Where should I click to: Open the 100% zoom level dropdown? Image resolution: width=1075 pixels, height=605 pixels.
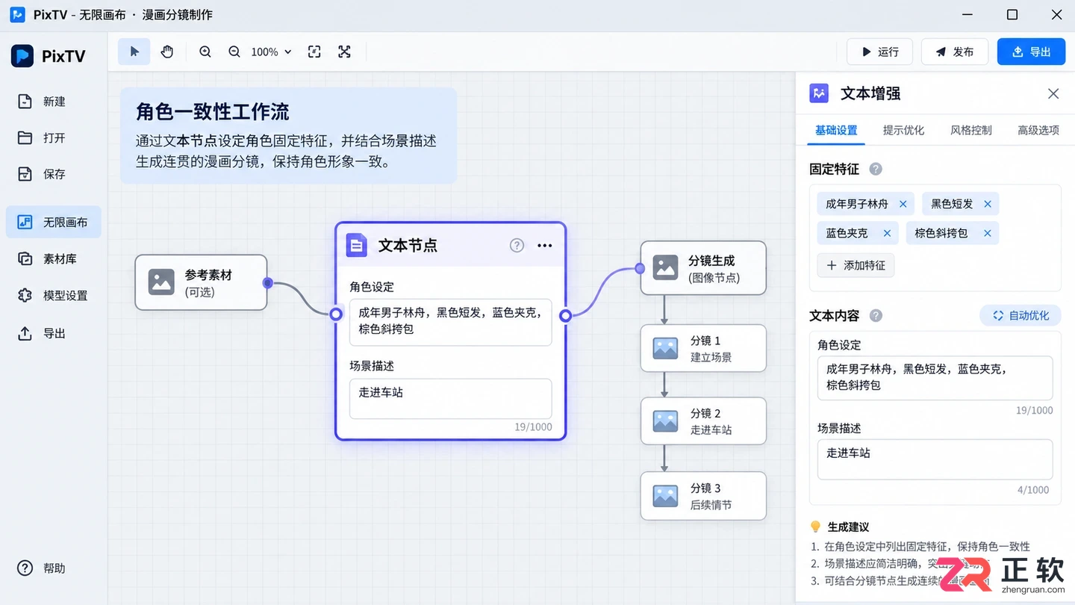(271, 52)
